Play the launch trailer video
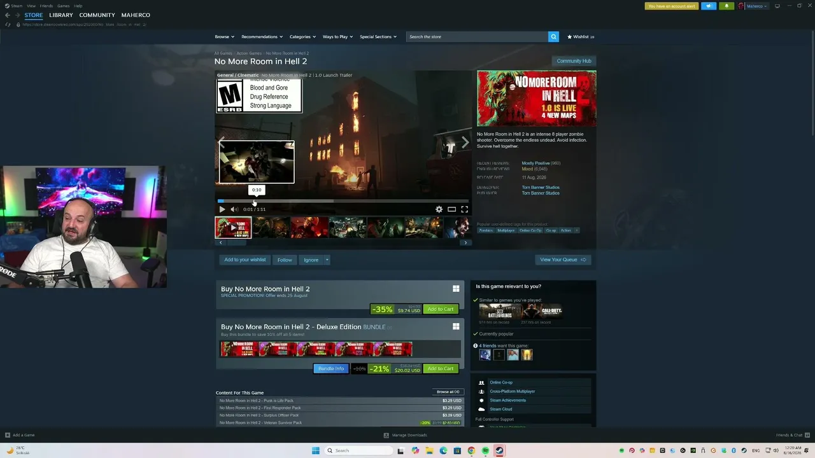This screenshot has height=458, width=815. click(x=222, y=209)
